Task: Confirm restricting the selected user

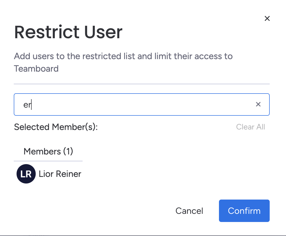Action: click(244, 211)
